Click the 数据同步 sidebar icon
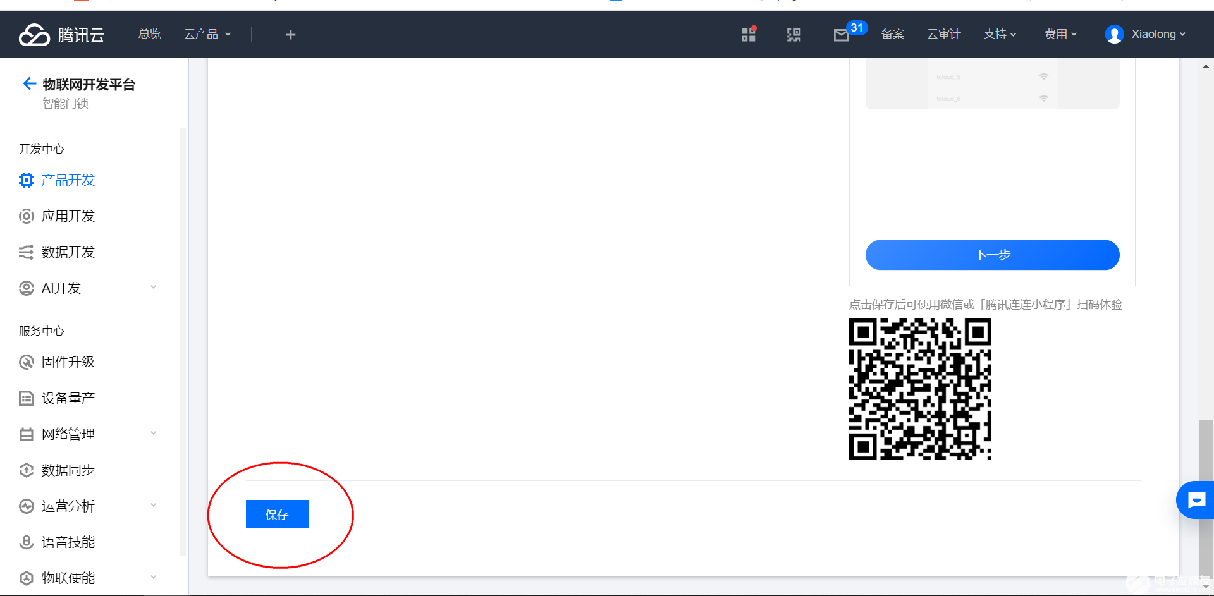The height and width of the screenshot is (596, 1214). tap(26, 470)
